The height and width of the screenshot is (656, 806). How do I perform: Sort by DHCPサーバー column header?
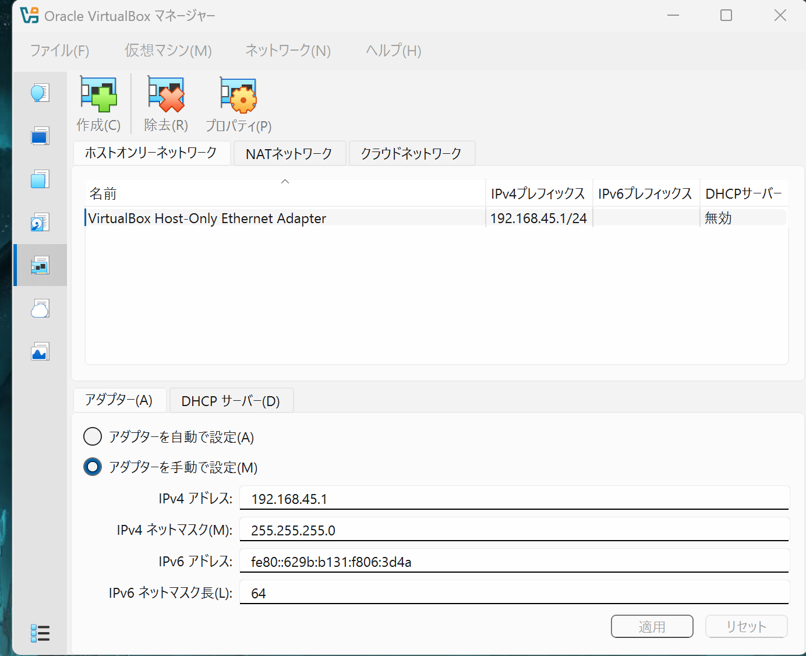pos(744,193)
